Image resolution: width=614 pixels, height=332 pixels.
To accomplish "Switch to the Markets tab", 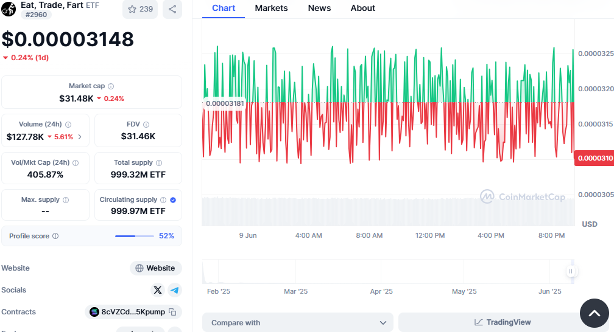I will pyautogui.click(x=271, y=8).
